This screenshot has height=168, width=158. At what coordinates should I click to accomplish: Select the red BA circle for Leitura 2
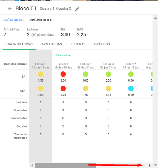pos(63,74)
